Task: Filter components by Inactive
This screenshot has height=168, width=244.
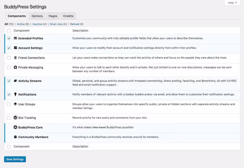Action: [x=39, y=24]
